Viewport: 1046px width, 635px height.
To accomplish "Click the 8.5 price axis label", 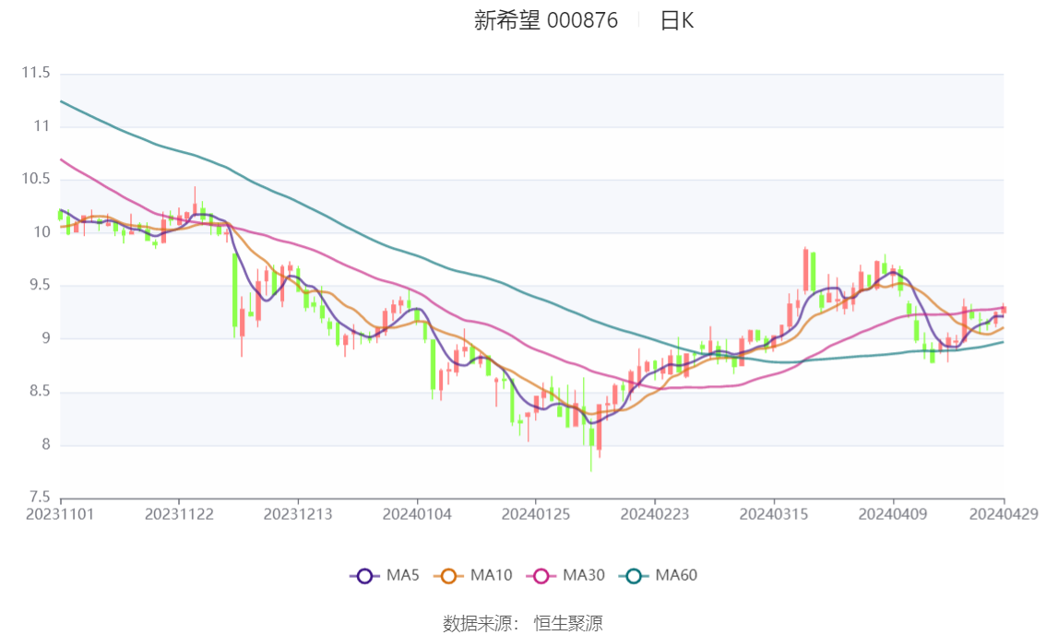I will tap(40, 391).
